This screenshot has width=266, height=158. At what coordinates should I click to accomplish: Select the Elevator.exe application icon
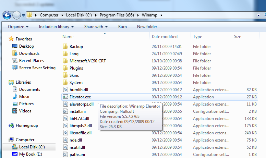[x=65, y=97]
